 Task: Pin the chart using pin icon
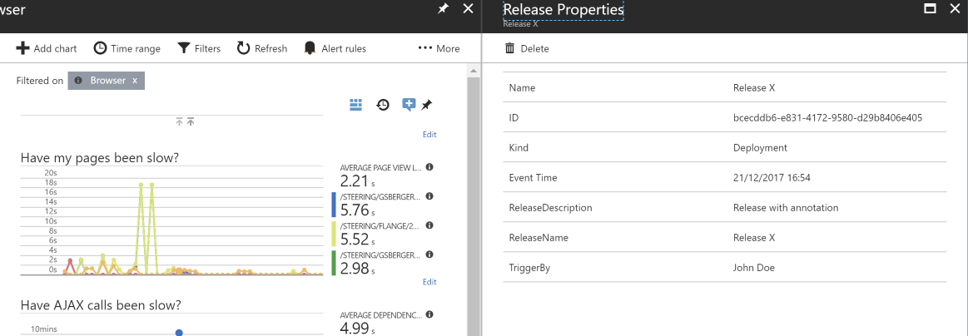(427, 105)
